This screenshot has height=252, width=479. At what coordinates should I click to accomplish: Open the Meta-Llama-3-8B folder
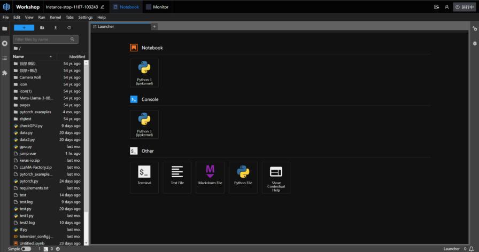(47, 98)
